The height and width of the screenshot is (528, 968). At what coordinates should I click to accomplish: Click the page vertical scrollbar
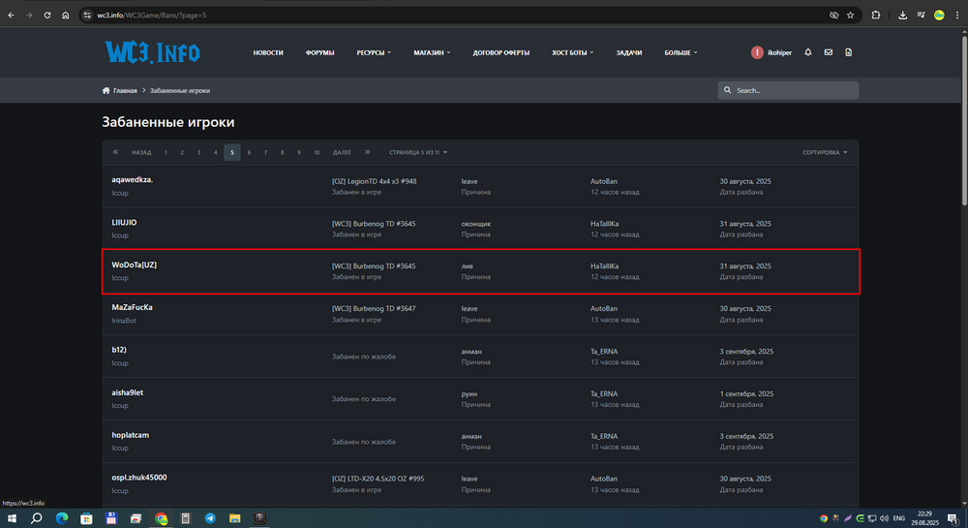[x=964, y=120]
